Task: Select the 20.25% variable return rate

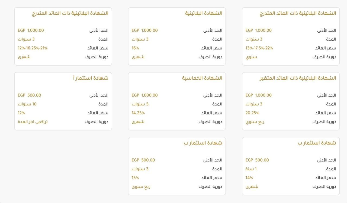Action: click(x=252, y=113)
